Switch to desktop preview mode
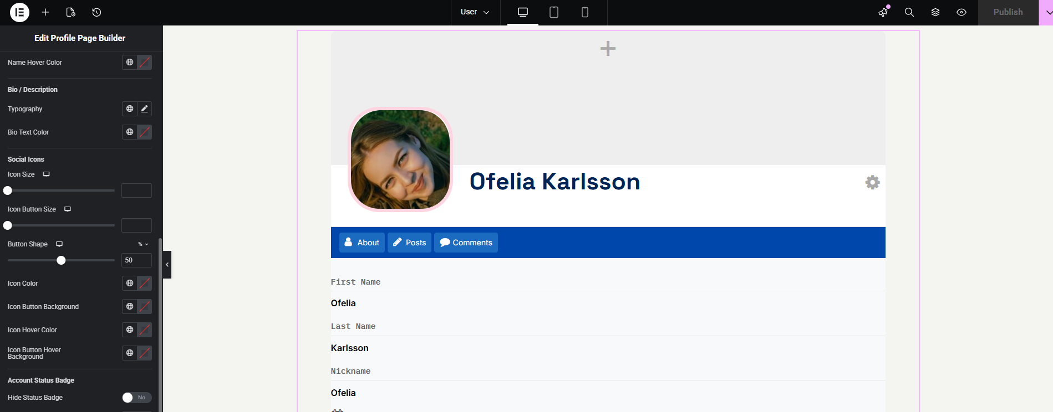Image resolution: width=1053 pixels, height=412 pixels. click(x=523, y=12)
